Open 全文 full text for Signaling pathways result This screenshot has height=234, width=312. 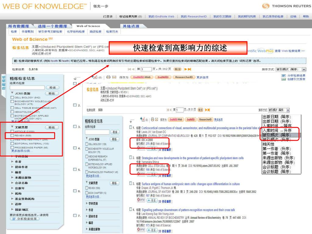[x=152, y=230]
